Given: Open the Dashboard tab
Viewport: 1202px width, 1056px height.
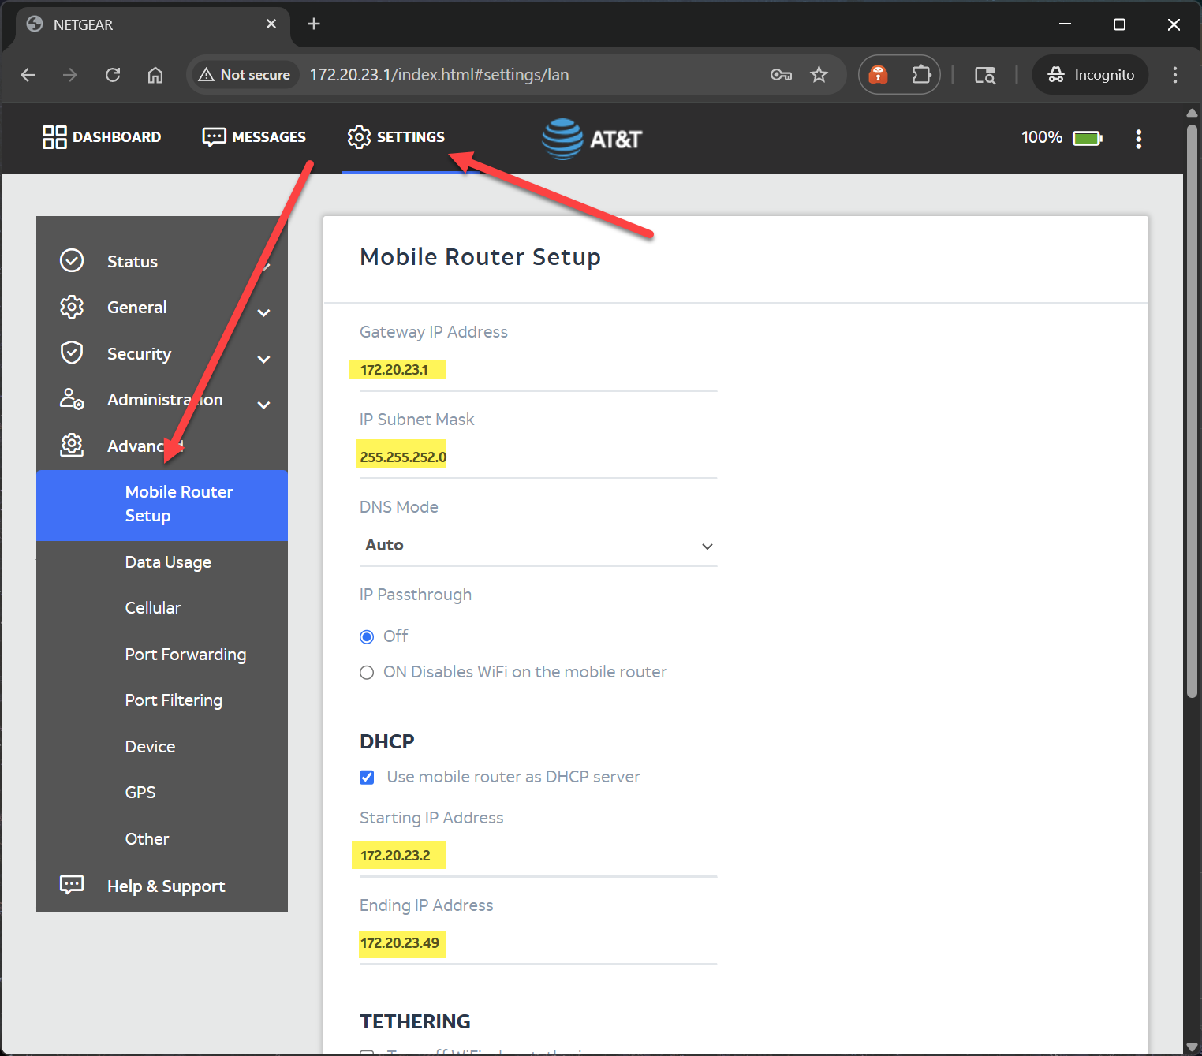Looking at the screenshot, I should click(102, 137).
